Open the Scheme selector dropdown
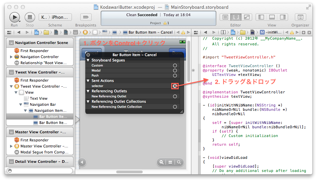 pyautogui.click(x=55, y=17)
